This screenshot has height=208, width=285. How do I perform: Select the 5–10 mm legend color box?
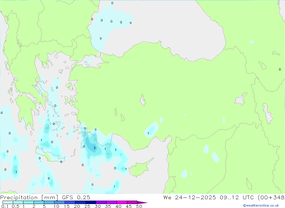(x=49, y=202)
